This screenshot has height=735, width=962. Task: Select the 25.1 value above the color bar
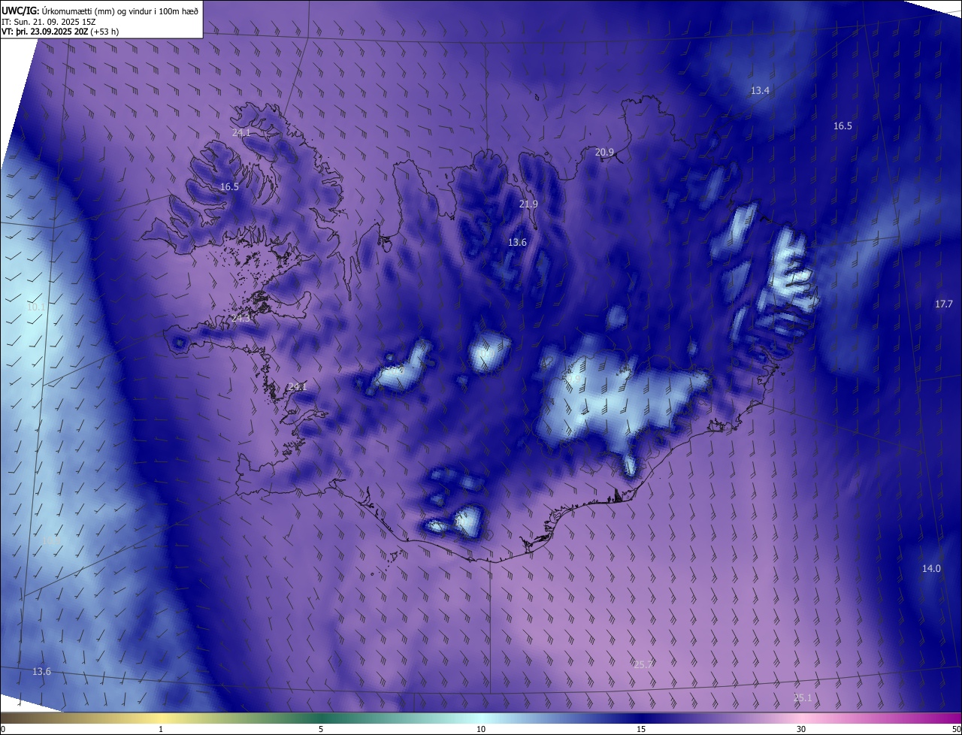pyautogui.click(x=803, y=697)
